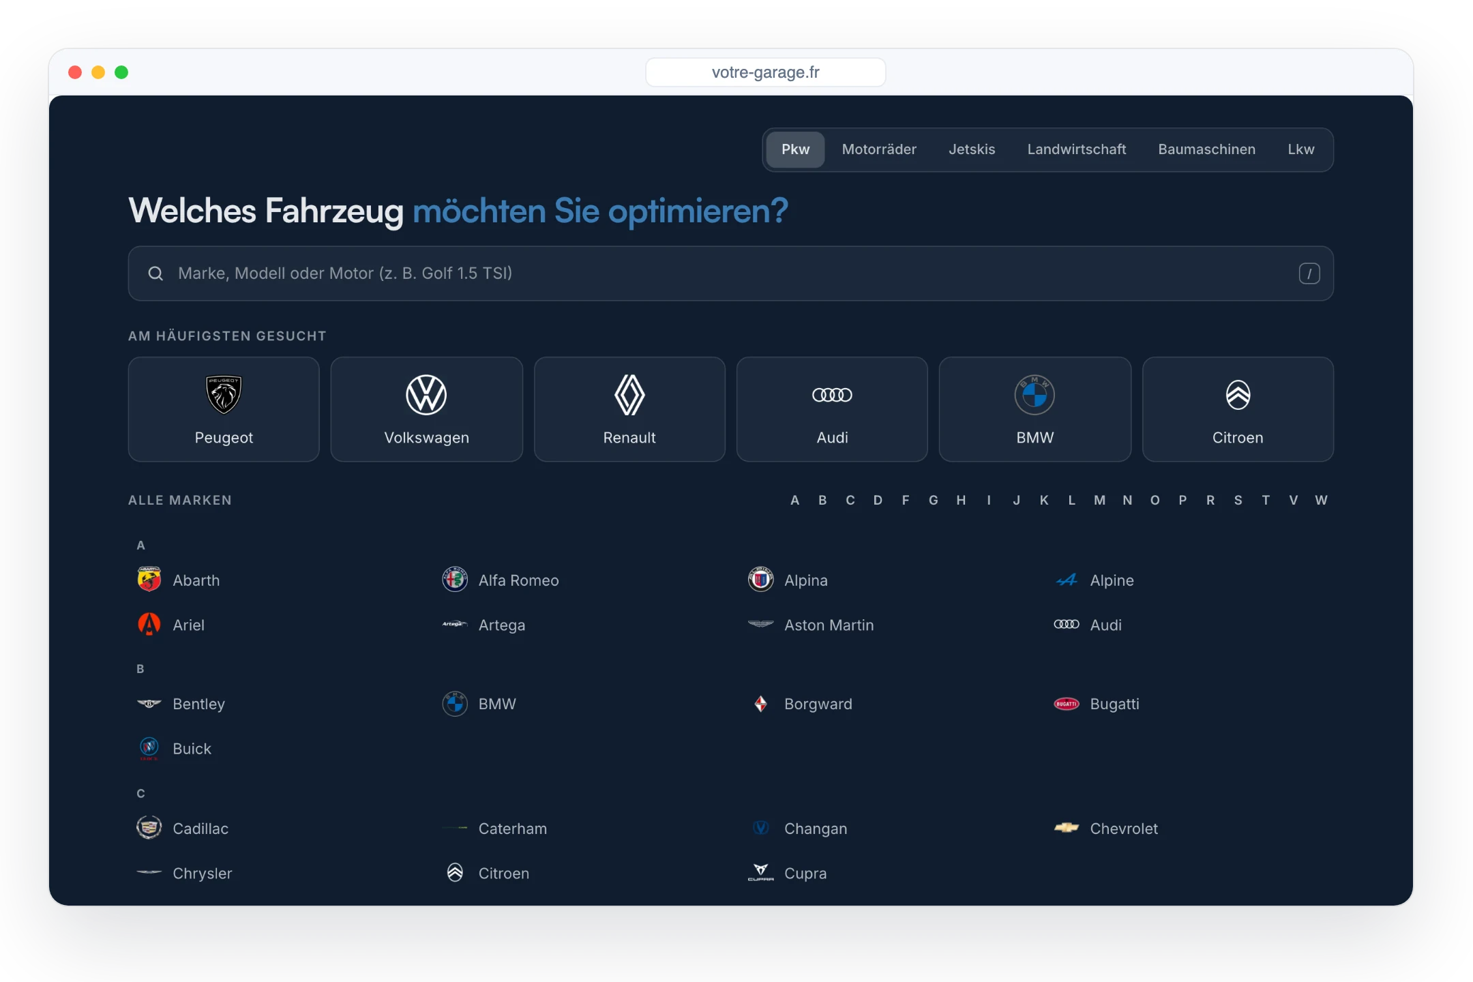The image size is (1473, 982).
Task: Focus the Marke, Modell oder Motor search field
Action: point(731,273)
